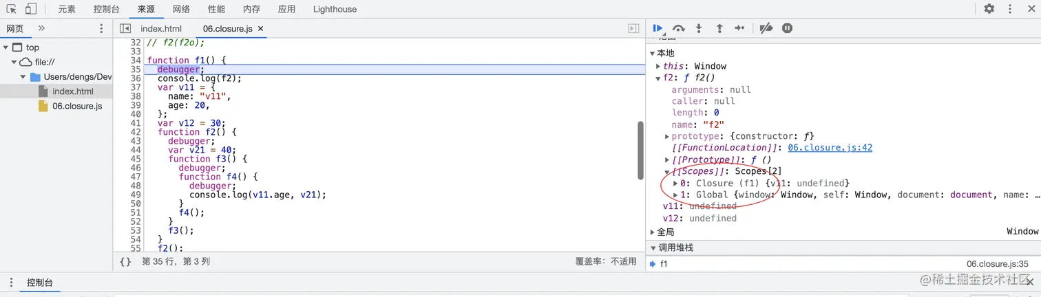Hide the navigator sidebar
Viewport: 1041px width, 297px height.
point(125,28)
